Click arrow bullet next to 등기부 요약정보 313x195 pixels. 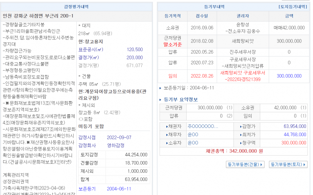[x=160, y=99]
